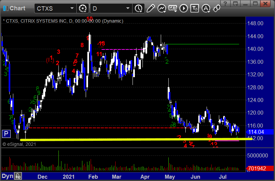Click the Apr label on time axis
Image resolution: width=275 pixels, height=181 pixels.
coord(145,177)
